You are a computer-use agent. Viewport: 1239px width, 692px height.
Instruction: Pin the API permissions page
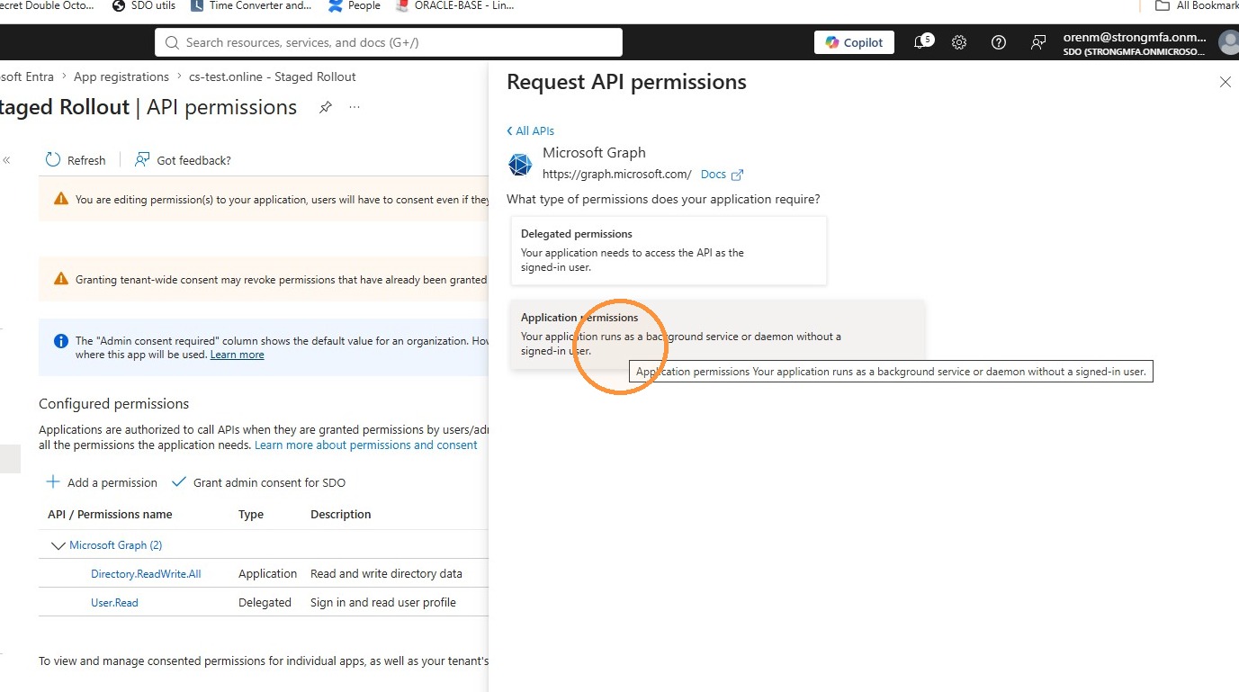(326, 107)
